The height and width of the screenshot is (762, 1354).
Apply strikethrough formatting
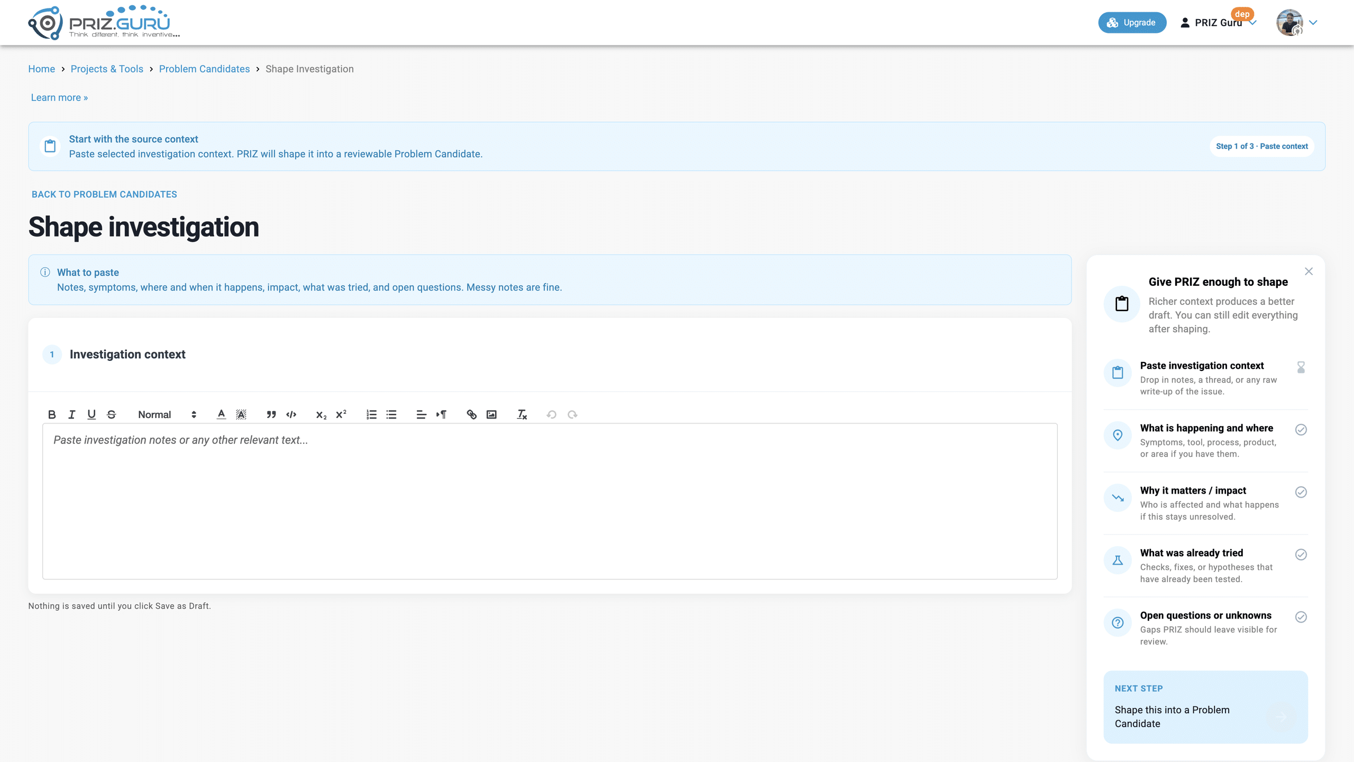click(x=111, y=414)
